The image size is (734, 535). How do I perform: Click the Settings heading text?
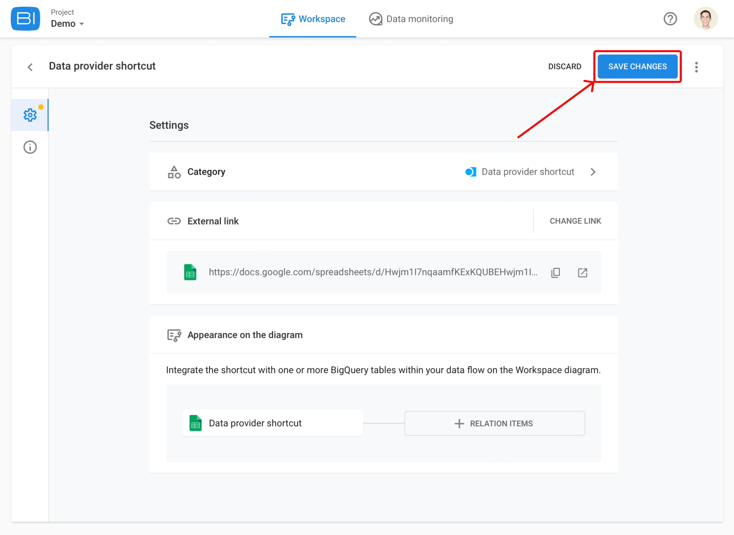(x=169, y=125)
